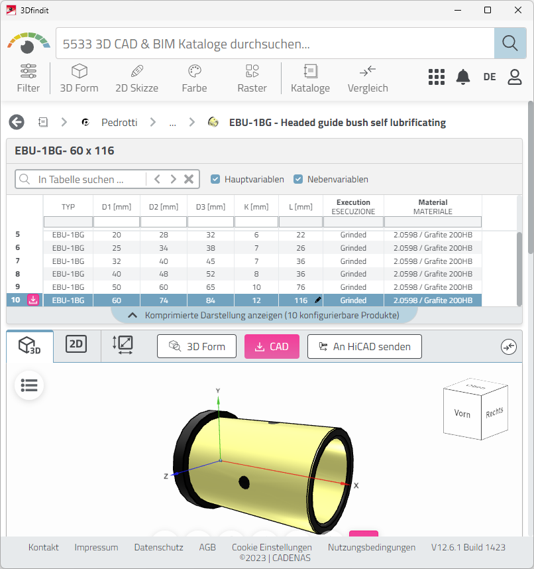The height and width of the screenshot is (569, 534).
Task: Click the magnifier search button
Action: [x=510, y=43]
